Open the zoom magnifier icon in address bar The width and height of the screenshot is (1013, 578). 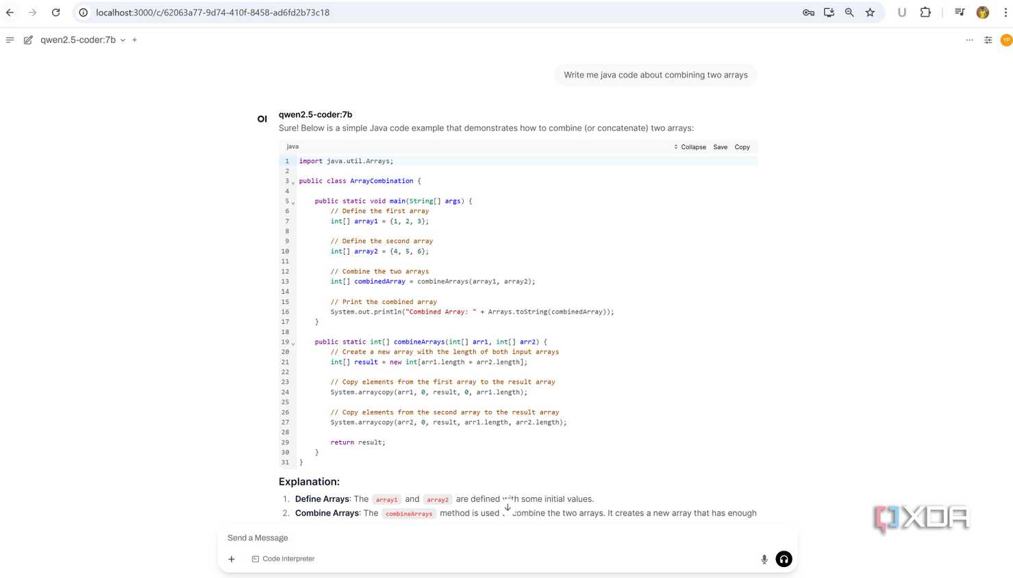(x=849, y=12)
